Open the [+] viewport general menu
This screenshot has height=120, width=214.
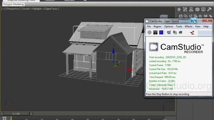click(x=3, y=9)
